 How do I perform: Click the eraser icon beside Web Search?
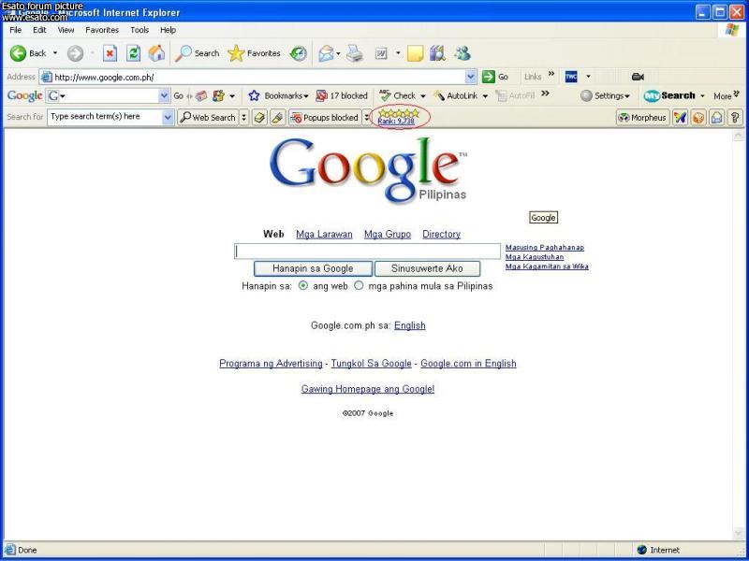[x=259, y=118]
